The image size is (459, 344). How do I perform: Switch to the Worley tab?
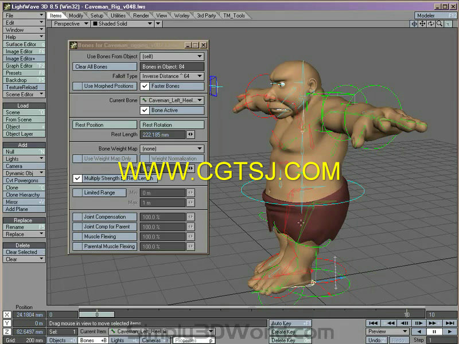(x=181, y=15)
